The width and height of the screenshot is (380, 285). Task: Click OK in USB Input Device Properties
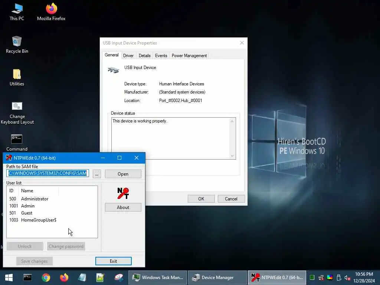(x=201, y=199)
